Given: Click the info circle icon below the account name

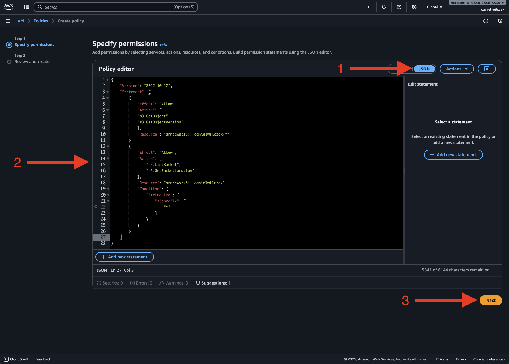Looking at the screenshot, I should (486, 21).
